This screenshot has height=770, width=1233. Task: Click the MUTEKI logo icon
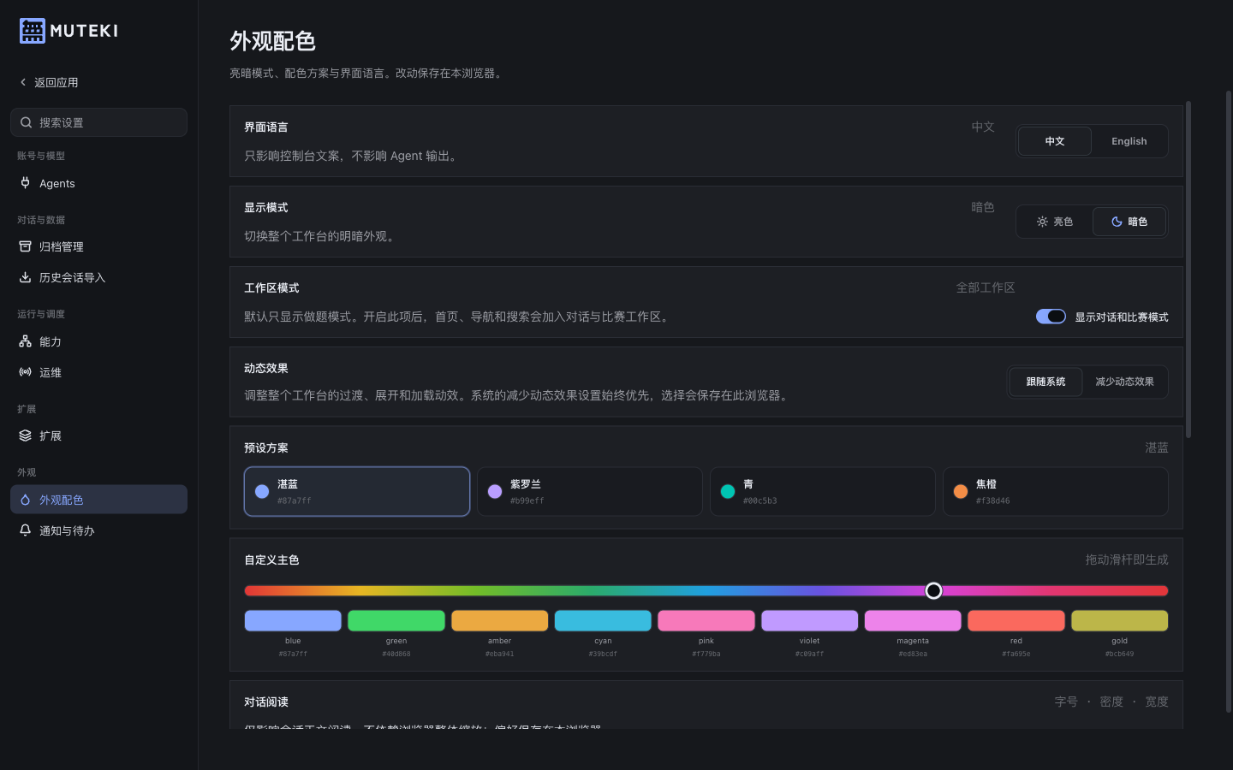click(x=33, y=31)
